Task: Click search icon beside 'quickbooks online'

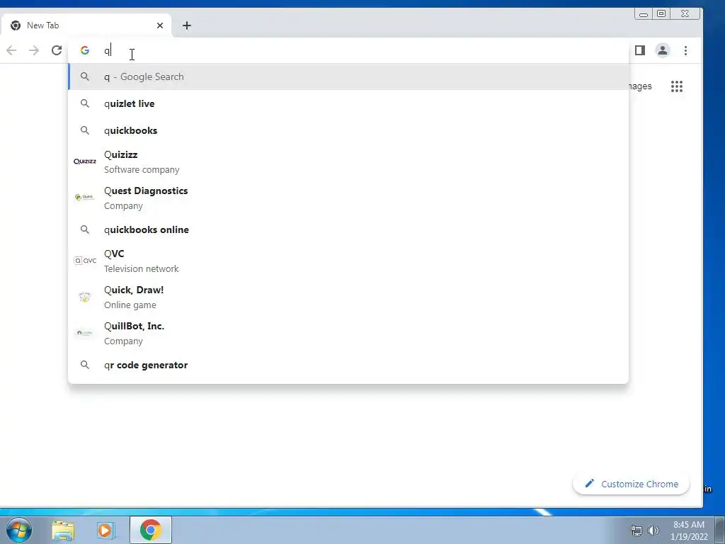Action: (x=85, y=229)
